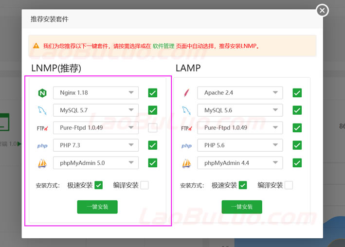Click the php icon in LAMP

pos(186,146)
